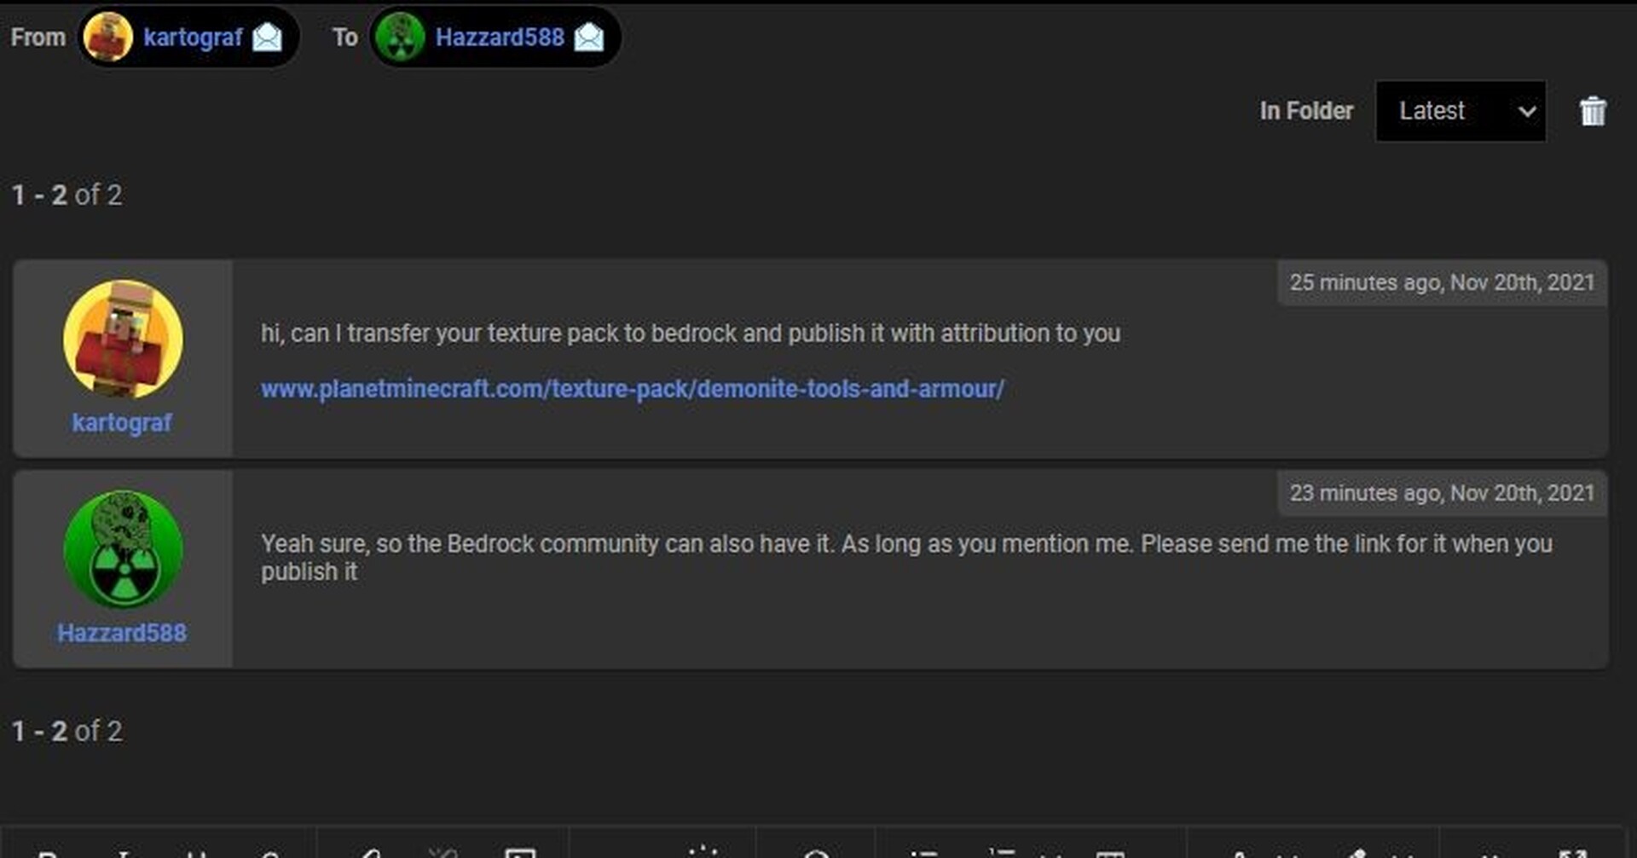Image resolution: width=1637 pixels, height=858 pixels.
Task: Click the fullscreen expand icon in editor toolbar
Action: (1572, 853)
